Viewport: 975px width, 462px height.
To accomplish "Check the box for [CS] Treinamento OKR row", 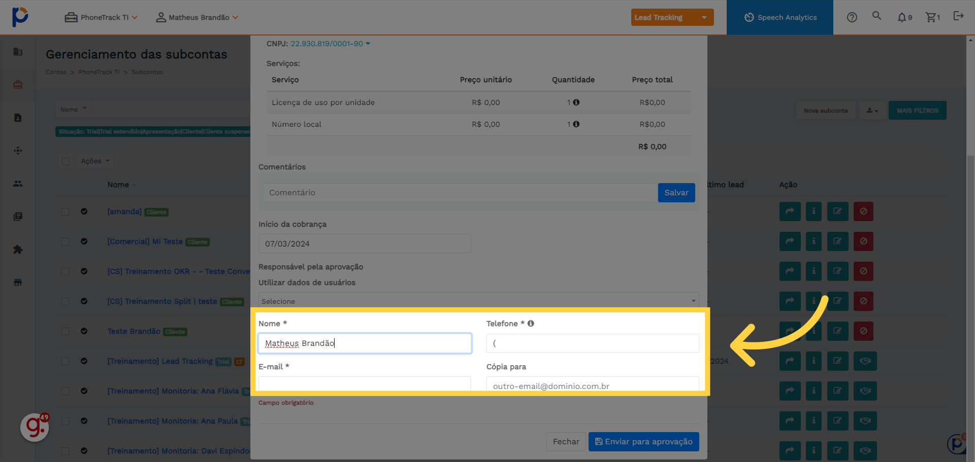I will click(x=65, y=271).
